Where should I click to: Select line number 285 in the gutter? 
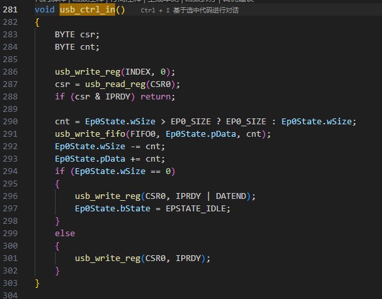(x=10, y=60)
